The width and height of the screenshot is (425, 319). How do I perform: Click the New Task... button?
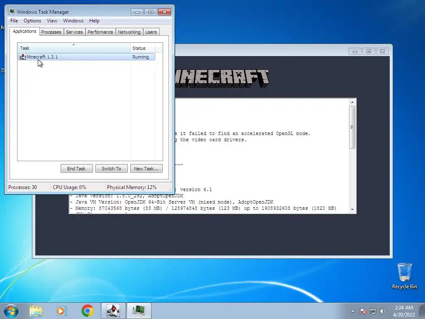[147, 169]
